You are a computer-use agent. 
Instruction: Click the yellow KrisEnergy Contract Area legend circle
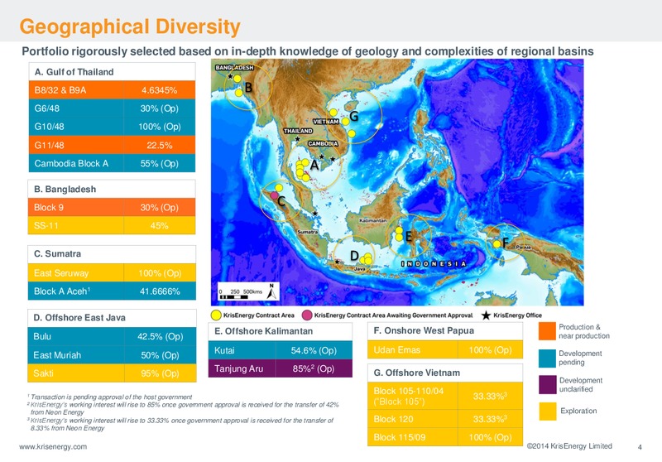point(216,315)
